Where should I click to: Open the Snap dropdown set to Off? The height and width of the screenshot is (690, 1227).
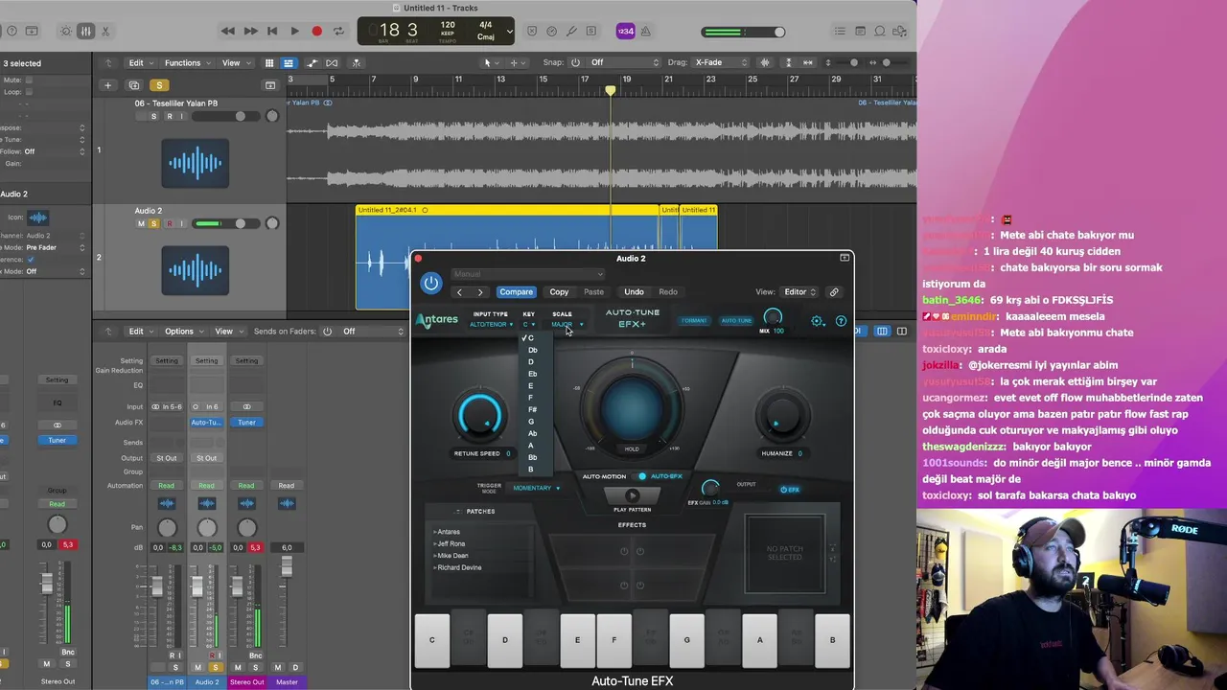click(x=624, y=63)
